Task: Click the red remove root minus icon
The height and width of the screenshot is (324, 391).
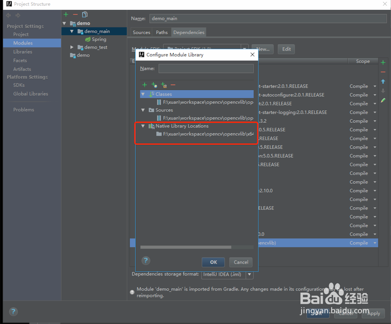Action: click(x=173, y=85)
